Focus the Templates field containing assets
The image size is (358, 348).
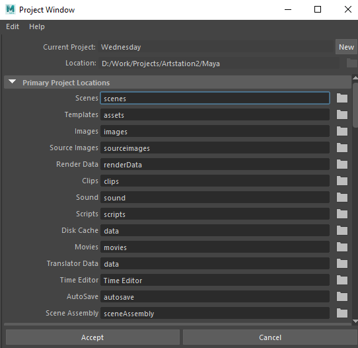215,114
